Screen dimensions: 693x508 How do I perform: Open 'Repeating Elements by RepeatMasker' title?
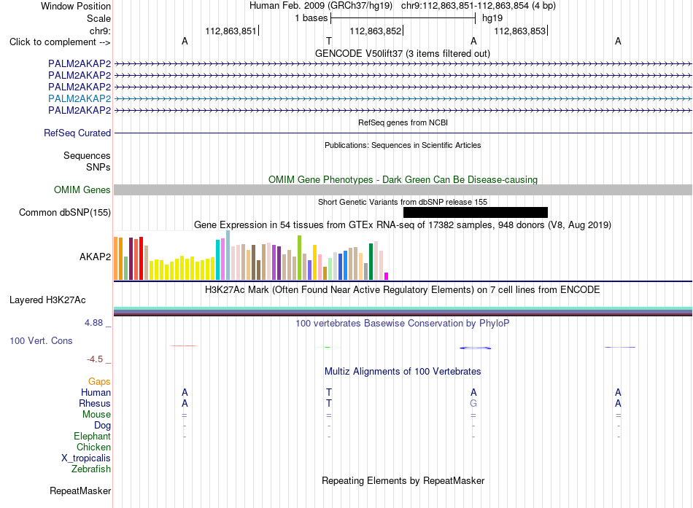(403, 480)
